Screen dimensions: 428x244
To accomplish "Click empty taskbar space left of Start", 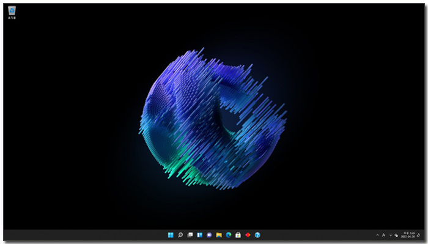I will click(82, 235).
